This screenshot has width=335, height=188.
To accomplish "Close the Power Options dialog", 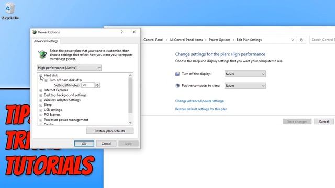I will (x=134, y=32).
